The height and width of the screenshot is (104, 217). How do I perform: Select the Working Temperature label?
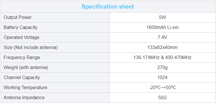[x=25, y=88]
